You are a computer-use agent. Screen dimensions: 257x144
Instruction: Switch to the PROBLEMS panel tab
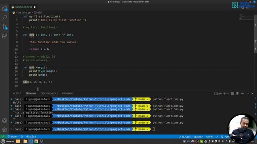(68, 93)
